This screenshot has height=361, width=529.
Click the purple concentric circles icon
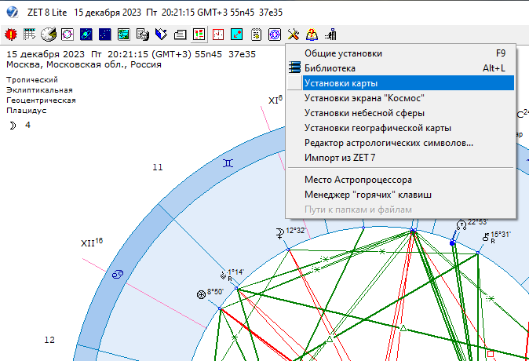(x=275, y=35)
